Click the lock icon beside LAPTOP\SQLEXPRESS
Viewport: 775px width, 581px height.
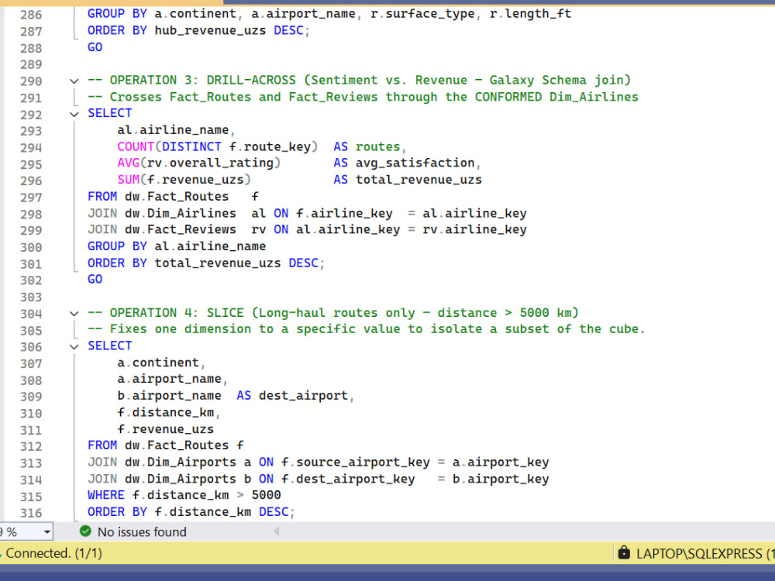click(x=624, y=552)
